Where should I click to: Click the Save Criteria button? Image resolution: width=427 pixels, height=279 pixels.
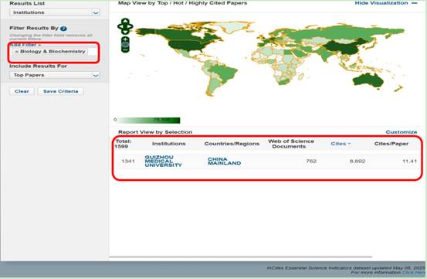(60, 91)
